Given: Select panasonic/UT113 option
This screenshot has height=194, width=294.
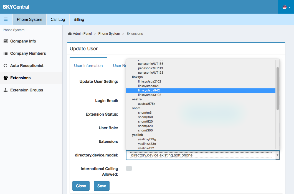Looking at the screenshot, I should pos(201,68).
